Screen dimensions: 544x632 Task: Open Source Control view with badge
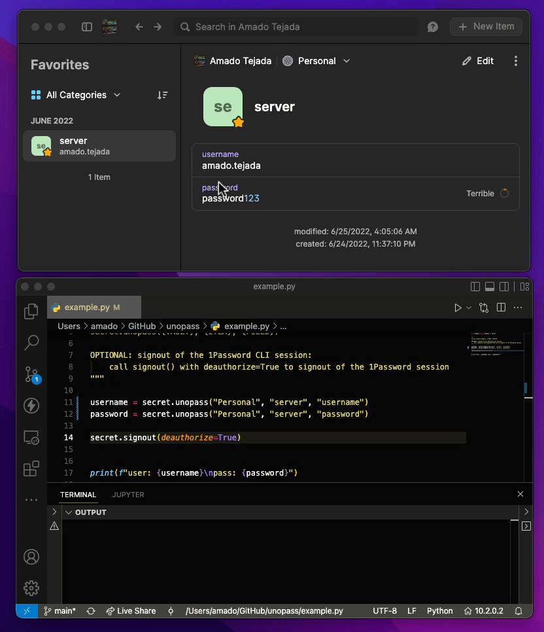point(31,374)
